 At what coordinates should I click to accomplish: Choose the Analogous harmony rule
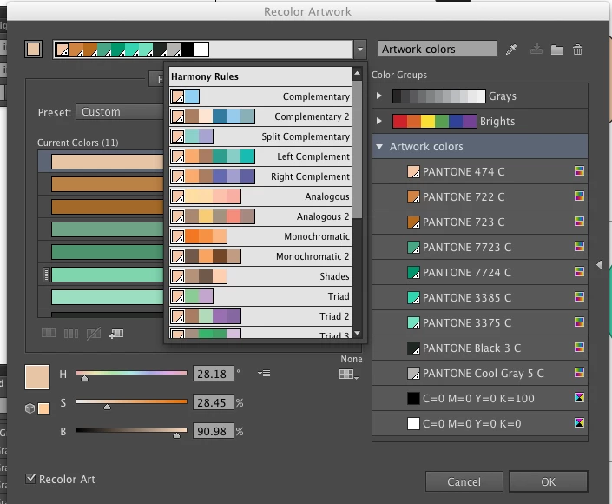(x=260, y=196)
